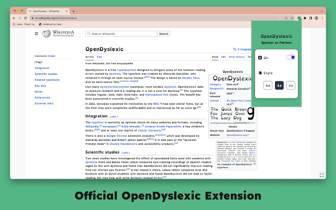Open the example OpenDyslexic typeface thumbnail
The width and height of the screenshot is (336, 210).
[x=236, y=152]
